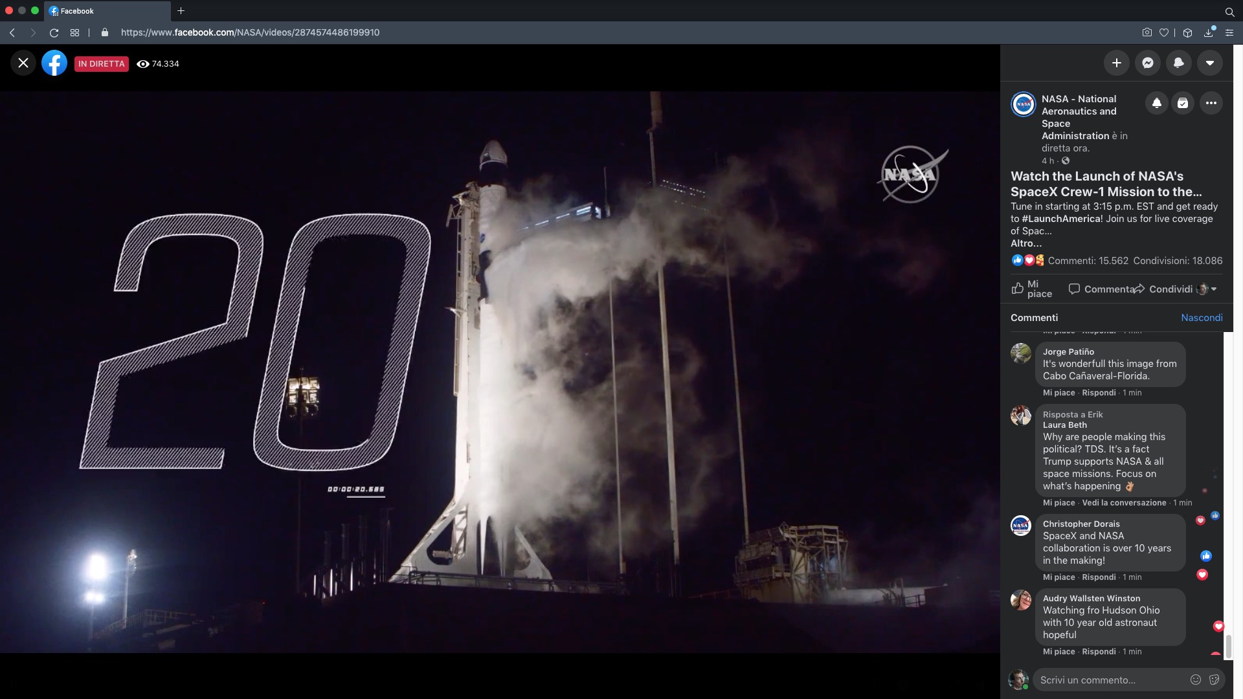This screenshot has width=1243, height=699.
Task: View site security lock info
Action: (105, 32)
